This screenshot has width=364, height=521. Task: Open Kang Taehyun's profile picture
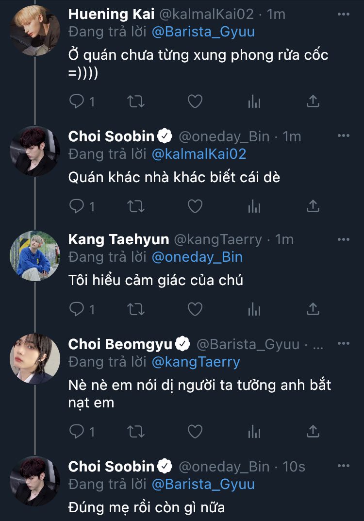pos(35,256)
